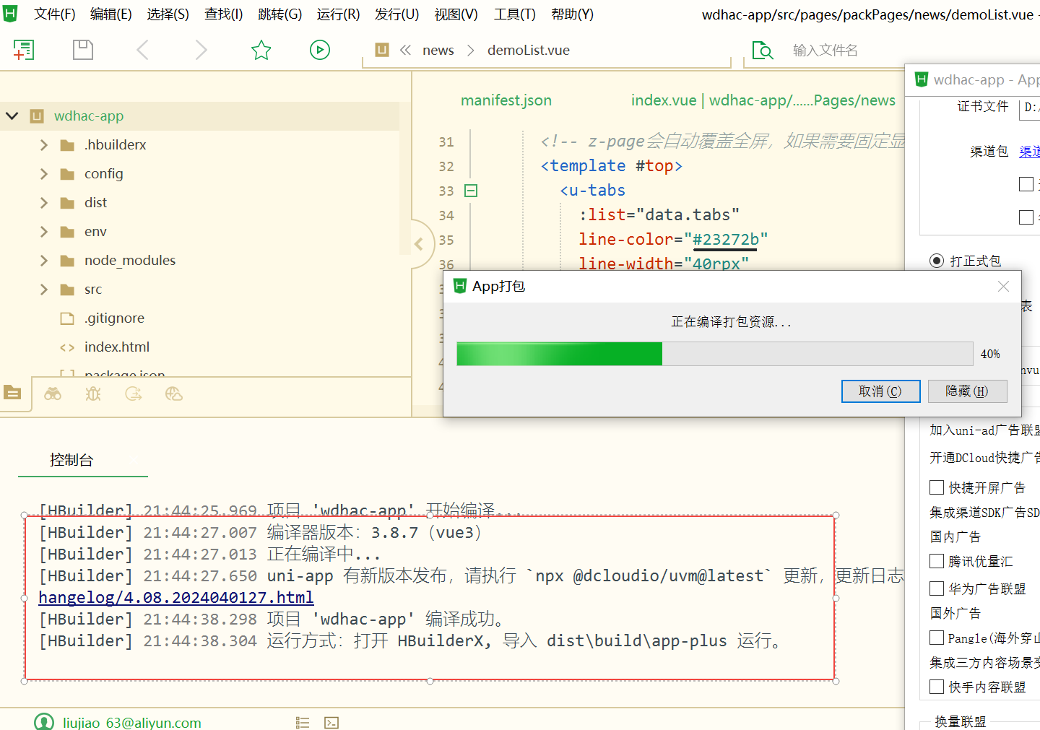Click the new file icon in toolbar
Viewport: 1040px width, 730px height.
pos(24,50)
